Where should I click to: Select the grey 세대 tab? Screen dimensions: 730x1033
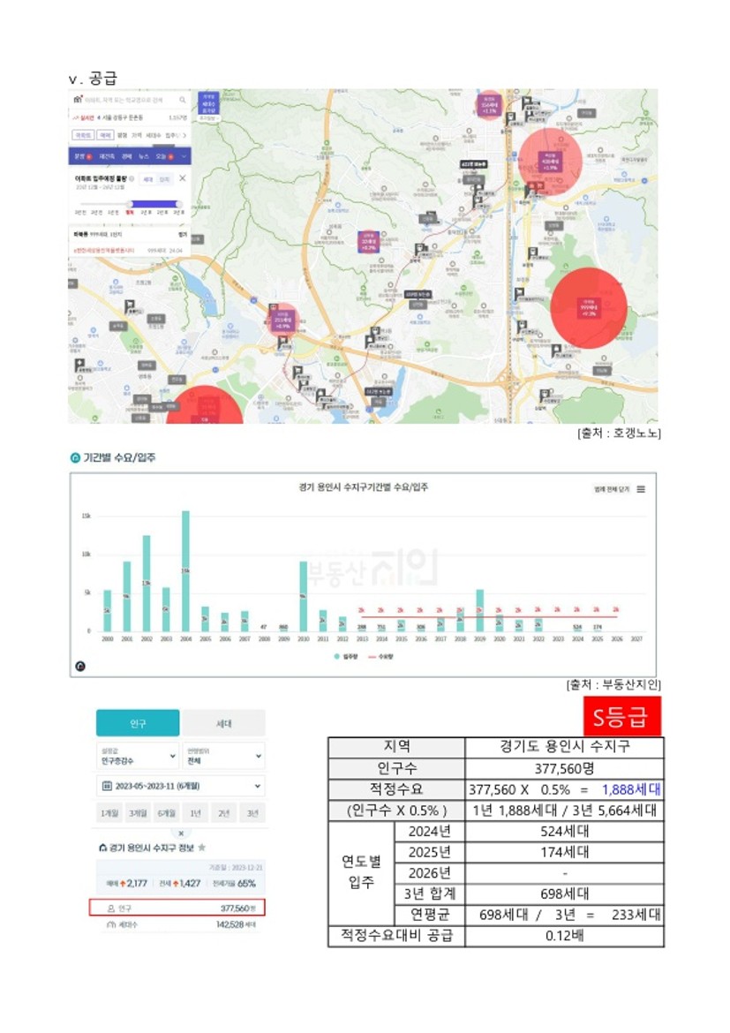tap(224, 723)
